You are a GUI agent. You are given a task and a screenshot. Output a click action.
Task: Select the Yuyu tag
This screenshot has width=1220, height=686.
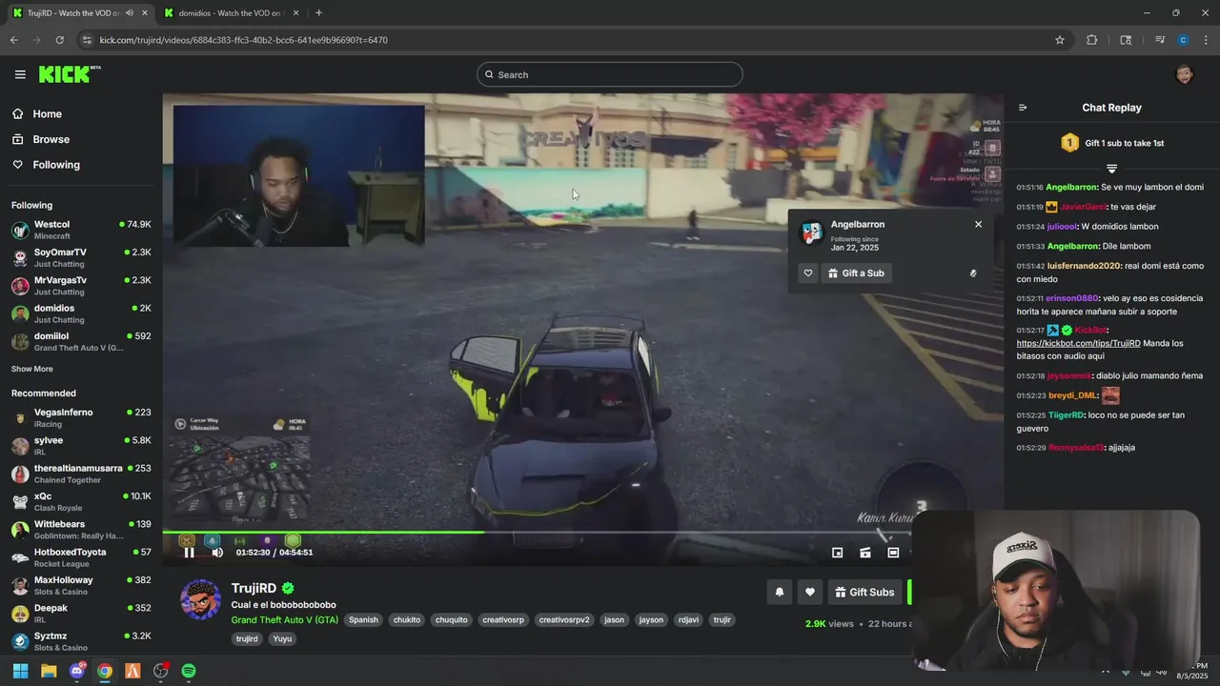coord(283,638)
